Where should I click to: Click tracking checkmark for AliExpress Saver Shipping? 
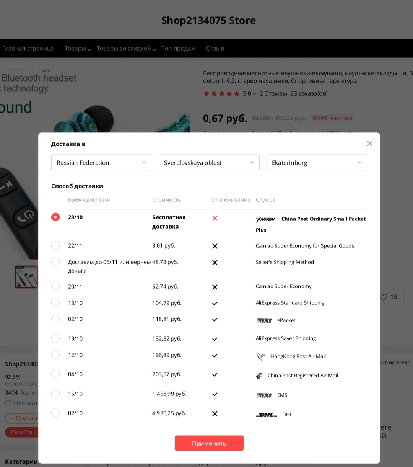[x=215, y=339]
